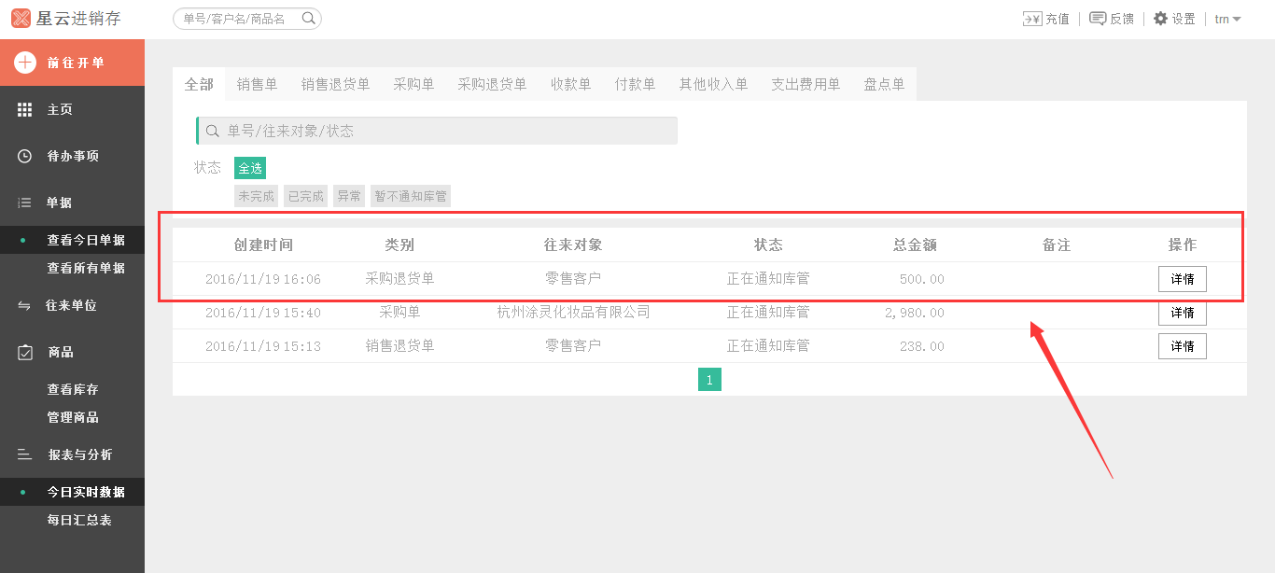Open 设置 via the gear icon

pyautogui.click(x=1160, y=19)
